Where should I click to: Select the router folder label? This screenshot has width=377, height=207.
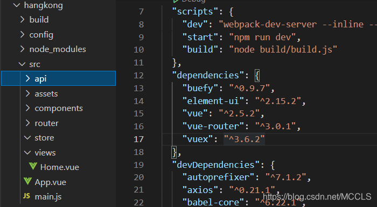47,123
